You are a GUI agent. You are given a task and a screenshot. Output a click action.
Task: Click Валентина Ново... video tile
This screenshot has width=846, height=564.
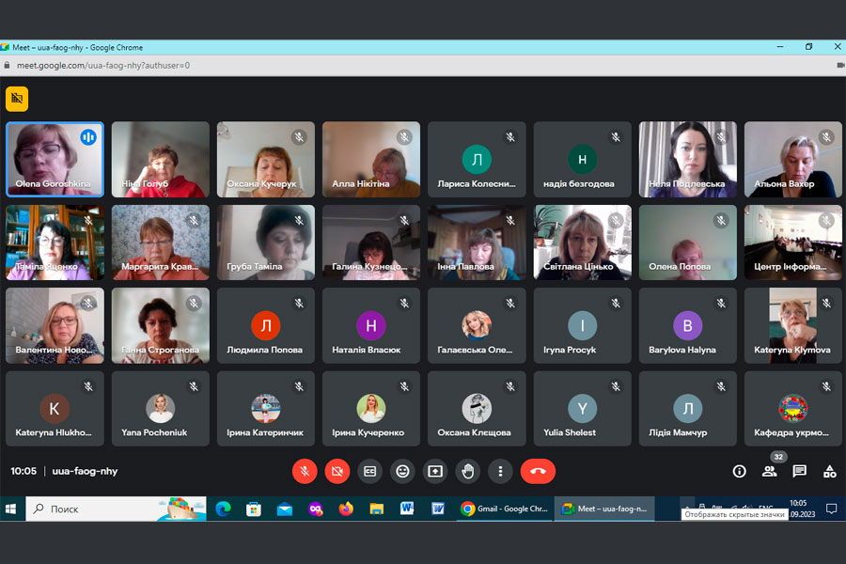point(55,325)
